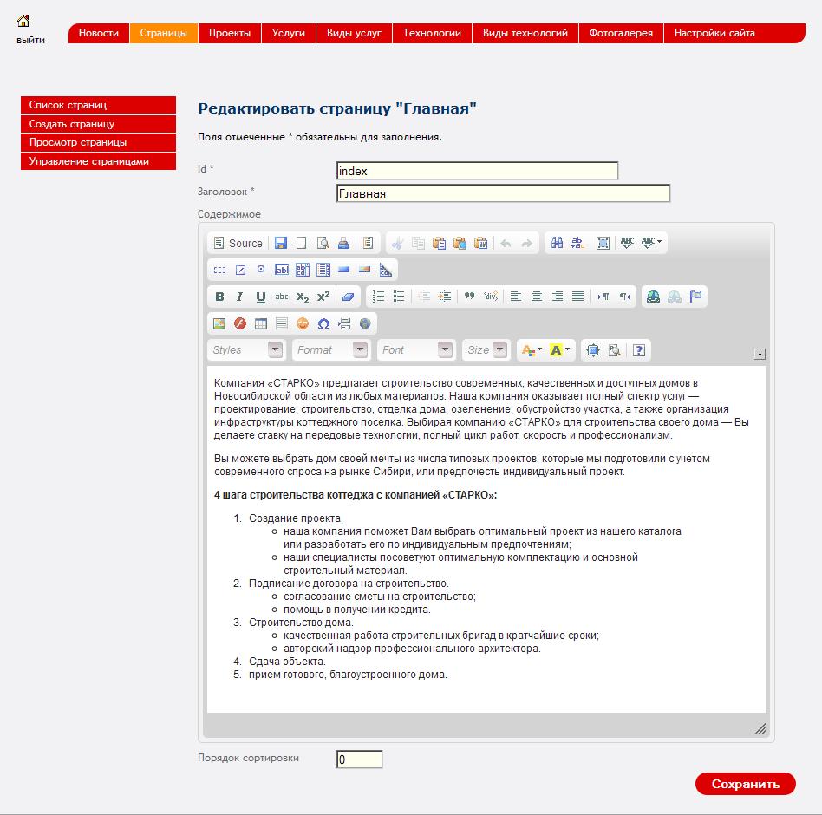Click the New Page icon
Viewport: 822px width, 815px height.
click(x=302, y=243)
